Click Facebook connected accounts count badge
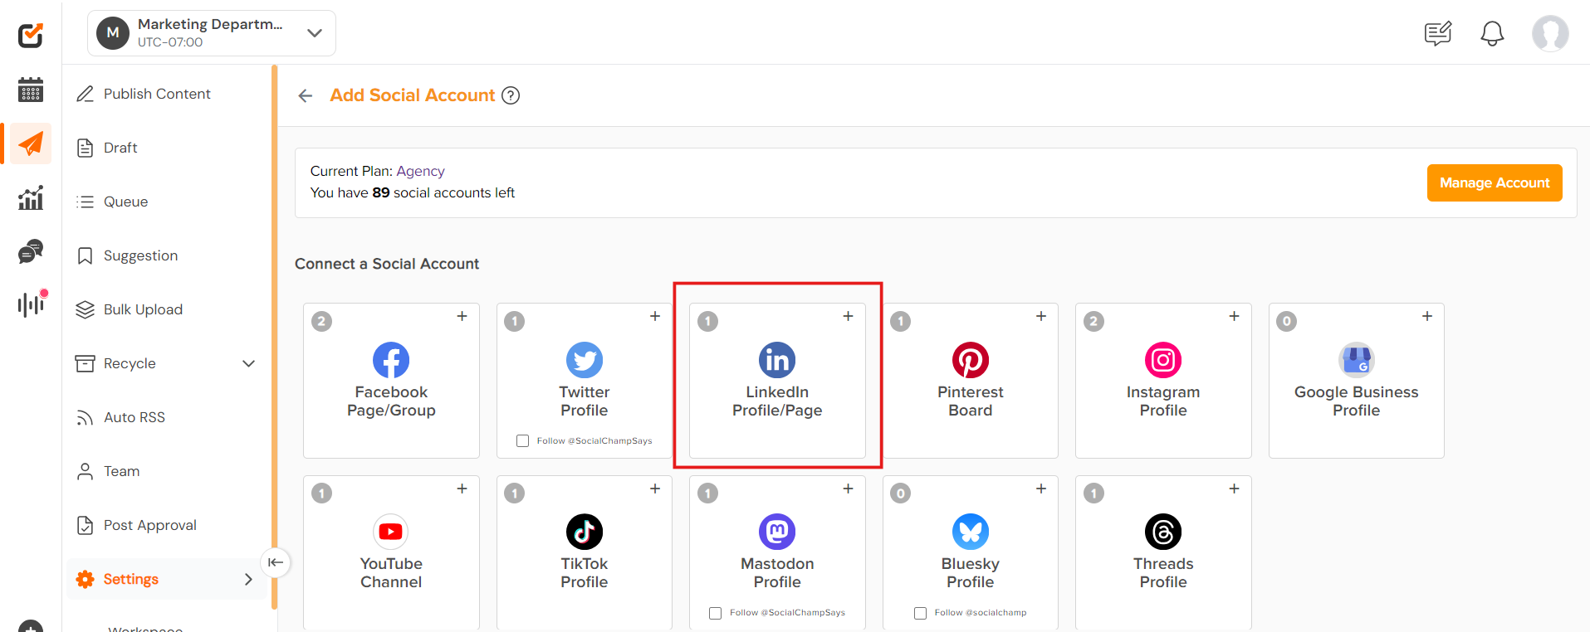1590x632 pixels. click(x=322, y=321)
